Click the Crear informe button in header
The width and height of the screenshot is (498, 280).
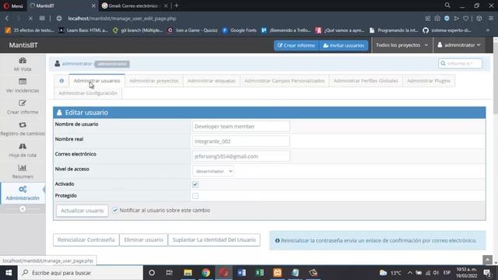pos(296,45)
